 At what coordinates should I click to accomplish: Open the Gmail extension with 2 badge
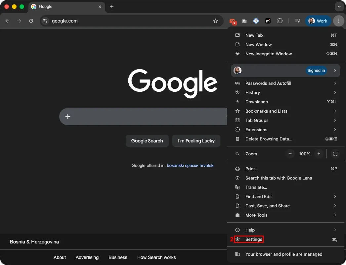click(x=232, y=21)
